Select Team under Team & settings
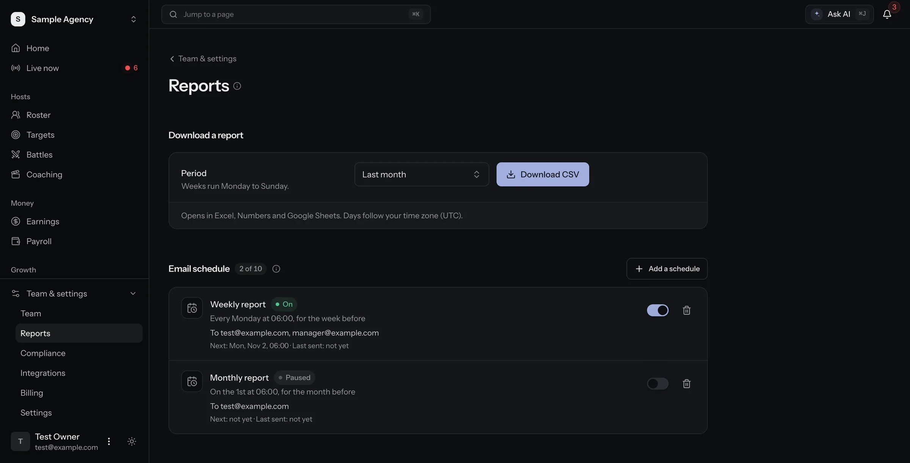The image size is (910, 463). pos(79,313)
